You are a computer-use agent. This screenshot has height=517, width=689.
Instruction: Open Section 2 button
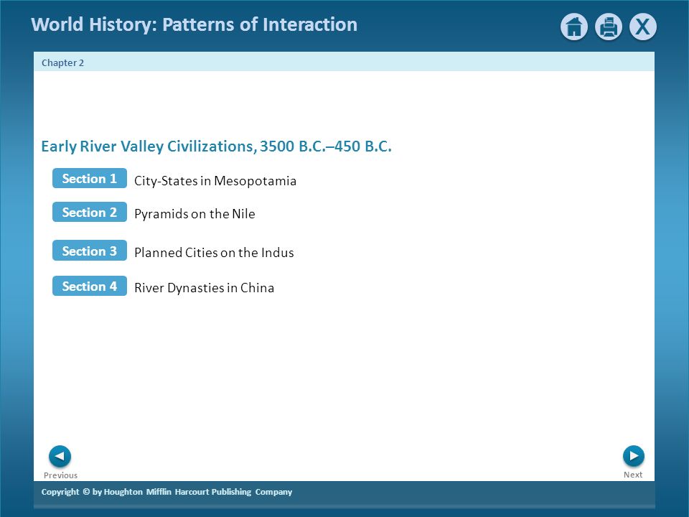90,212
